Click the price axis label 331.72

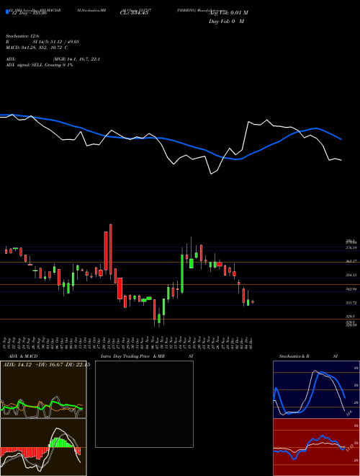pos(351,303)
